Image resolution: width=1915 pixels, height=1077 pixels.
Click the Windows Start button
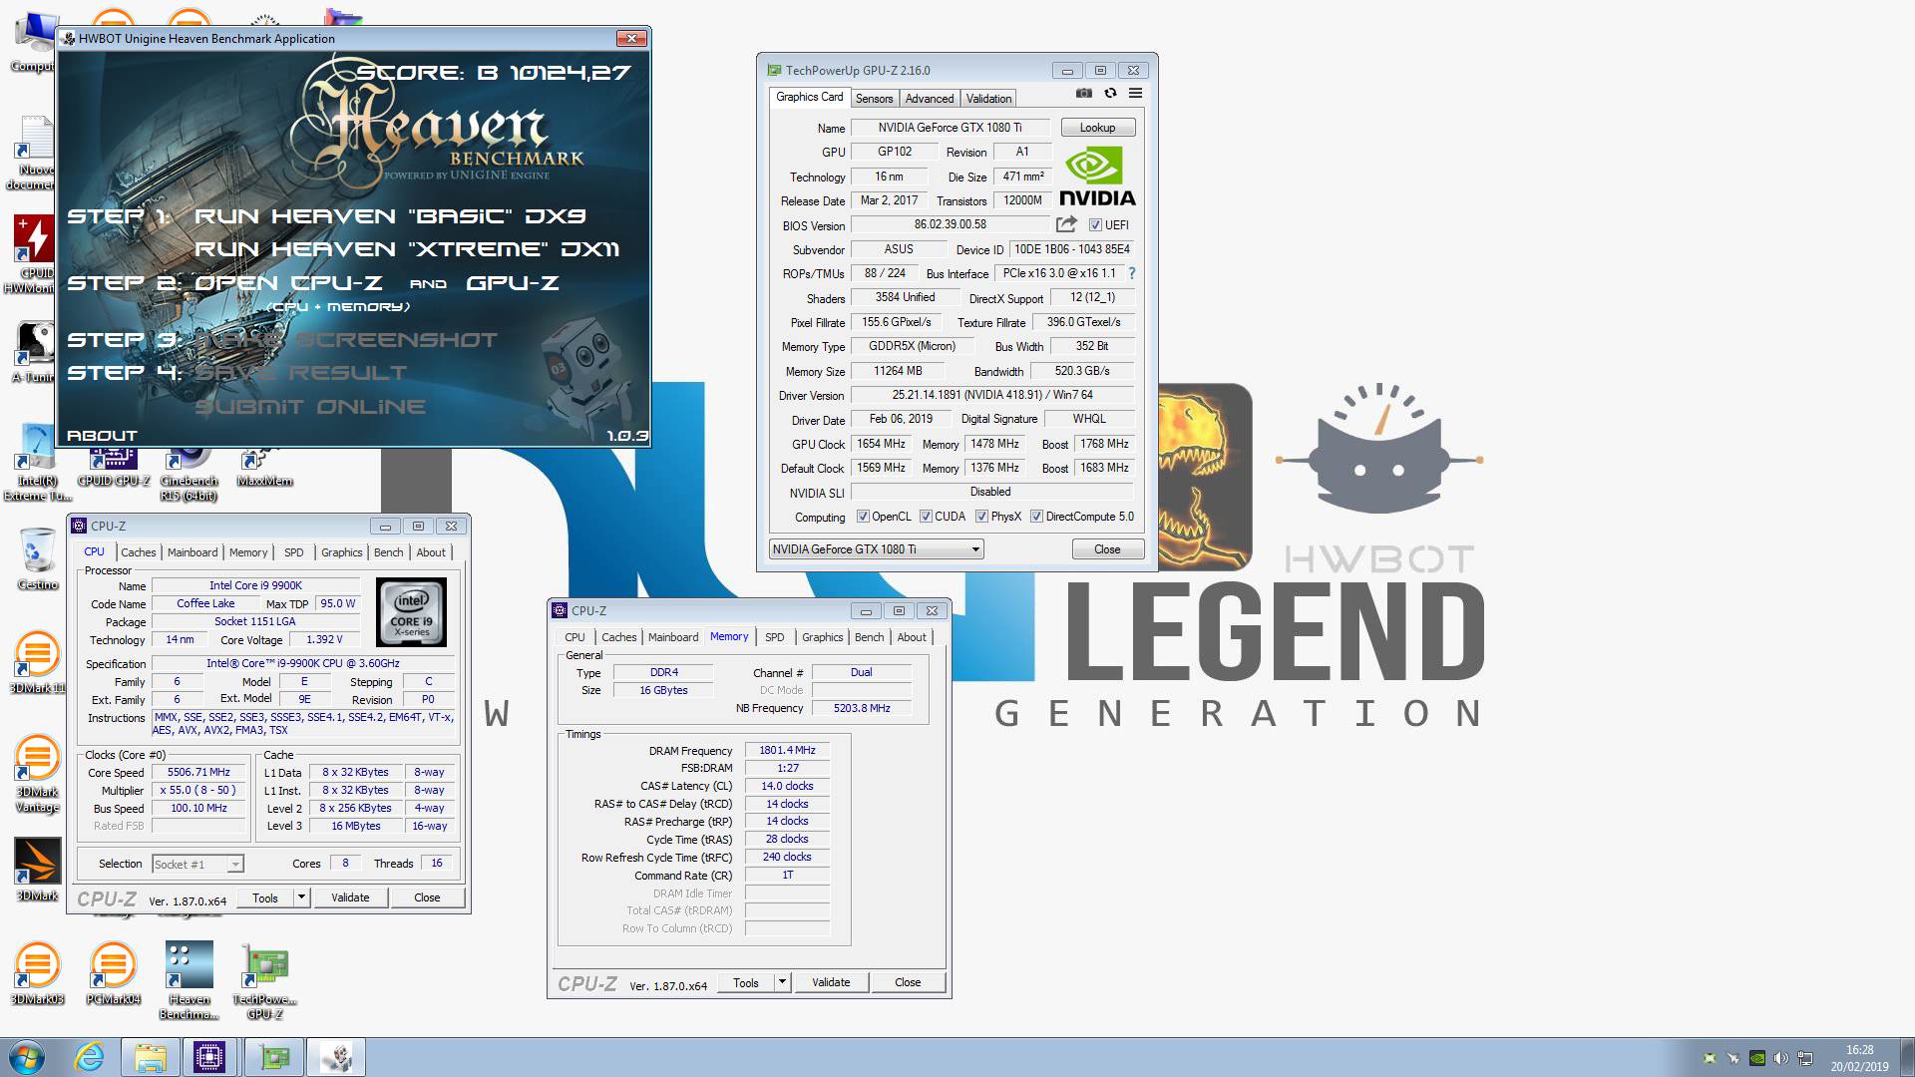point(27,1057)
